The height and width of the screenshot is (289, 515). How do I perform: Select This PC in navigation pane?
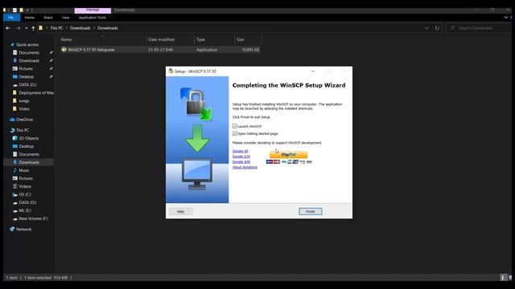pos(23,130)
